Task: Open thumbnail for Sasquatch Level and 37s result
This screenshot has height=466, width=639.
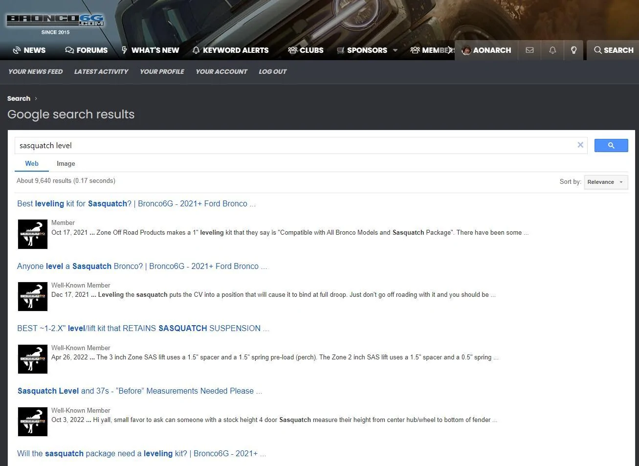Action: point(33,422)
